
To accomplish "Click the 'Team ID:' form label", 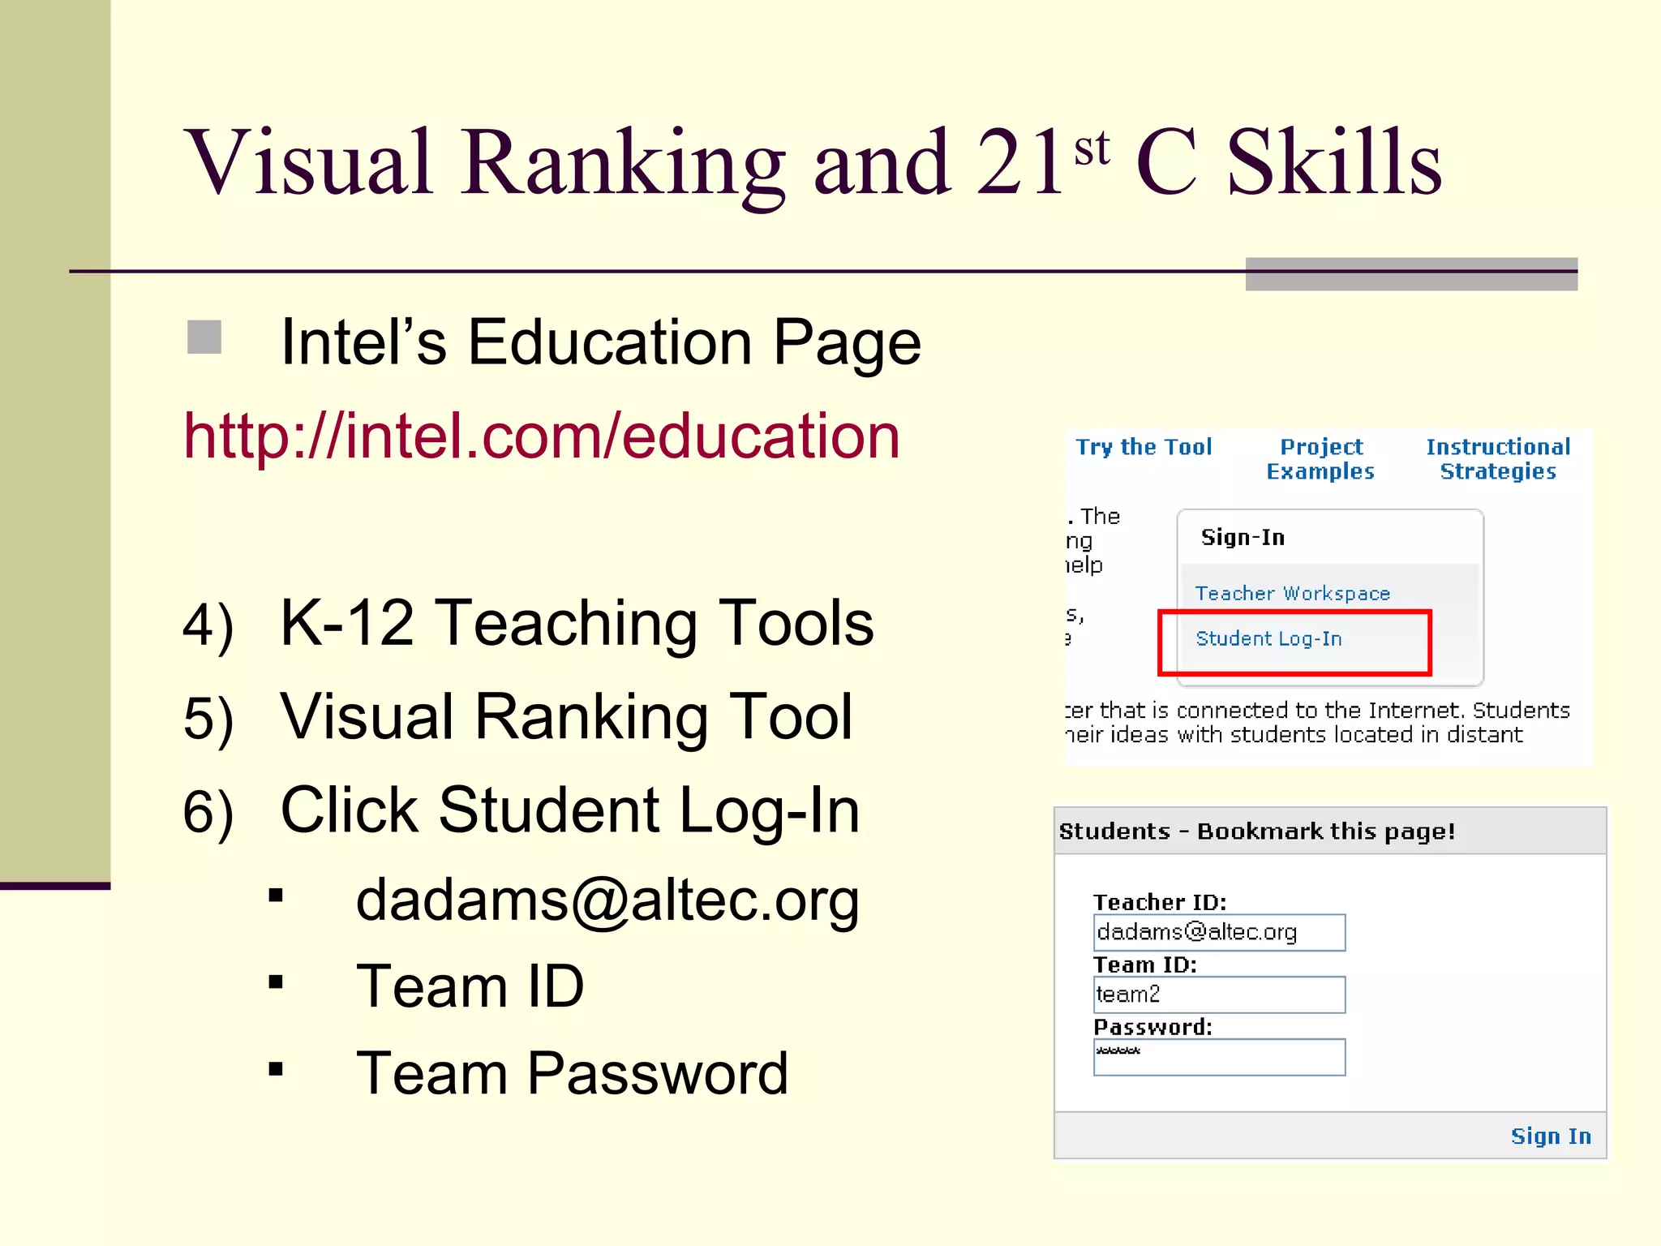I will pos(1145,965).
